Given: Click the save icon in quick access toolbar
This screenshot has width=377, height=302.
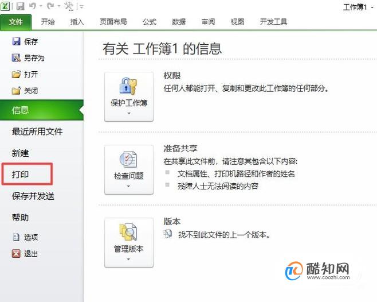Looking at the screenshot, I should (x=20, y=6).
